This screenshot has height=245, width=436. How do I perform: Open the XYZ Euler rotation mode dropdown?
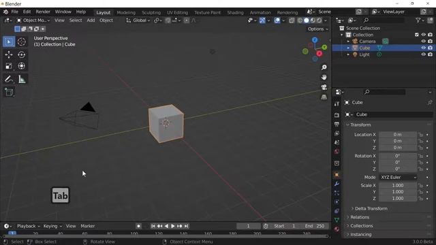(398, 177)
